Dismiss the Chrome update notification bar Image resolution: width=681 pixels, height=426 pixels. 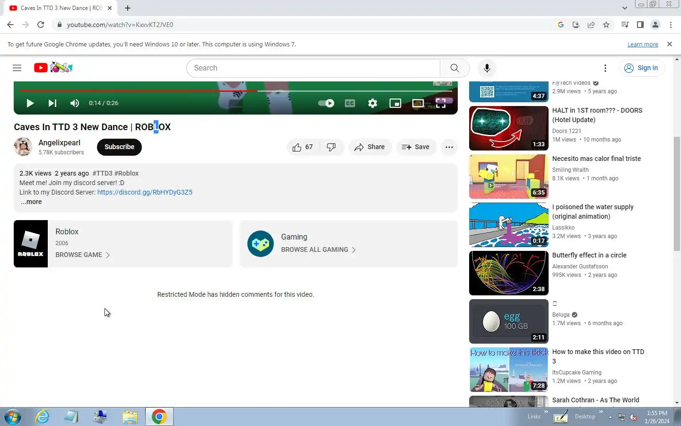coord(669,44)
